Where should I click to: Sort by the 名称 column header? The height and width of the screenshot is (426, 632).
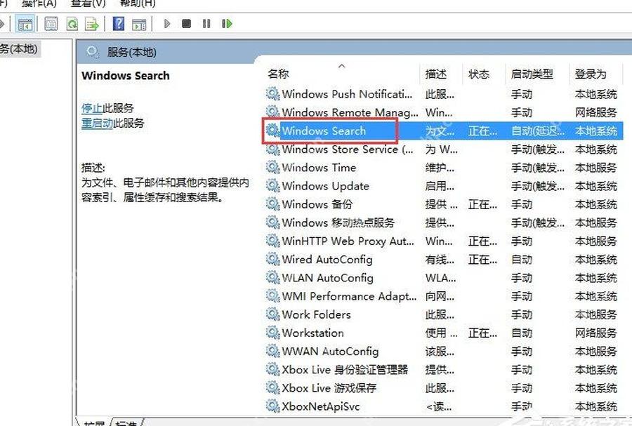(x=278, y=74)
